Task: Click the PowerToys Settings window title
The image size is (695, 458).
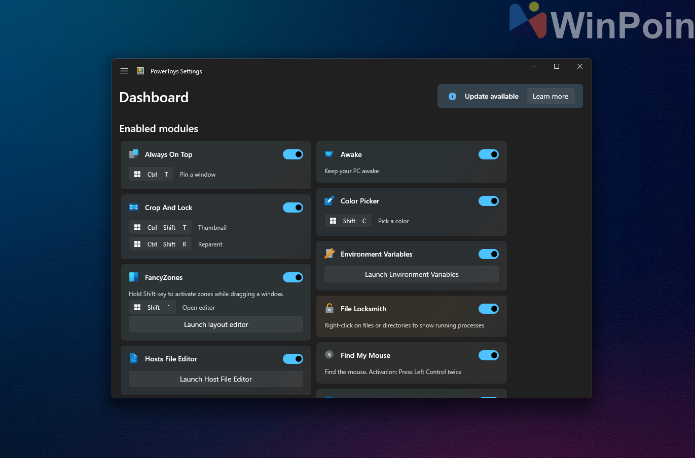Action: [176, 71]
